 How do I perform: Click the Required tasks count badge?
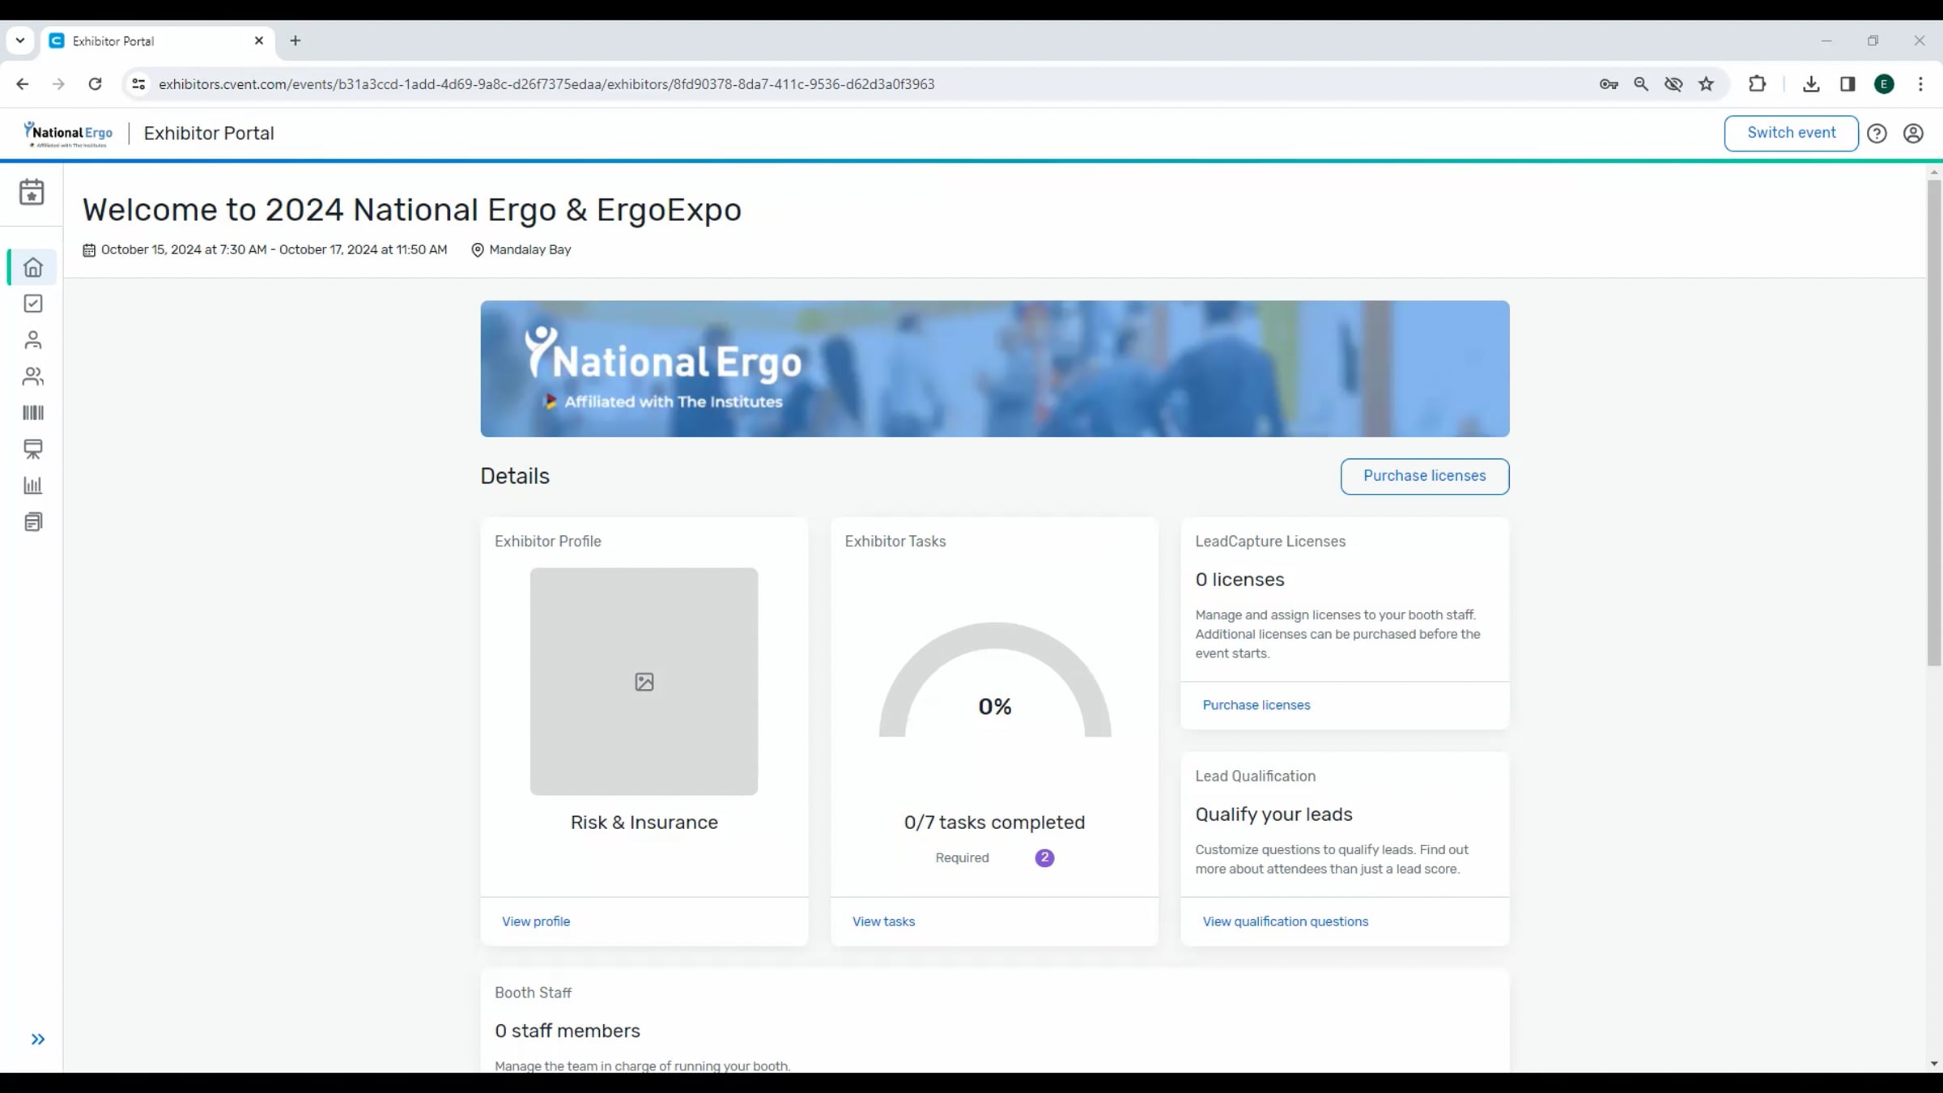coord(1044,857)
